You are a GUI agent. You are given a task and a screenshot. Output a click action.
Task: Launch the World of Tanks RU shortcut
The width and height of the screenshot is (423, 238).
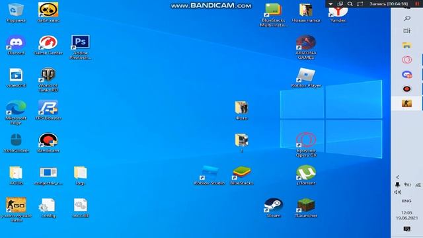(x=48, y=79)
